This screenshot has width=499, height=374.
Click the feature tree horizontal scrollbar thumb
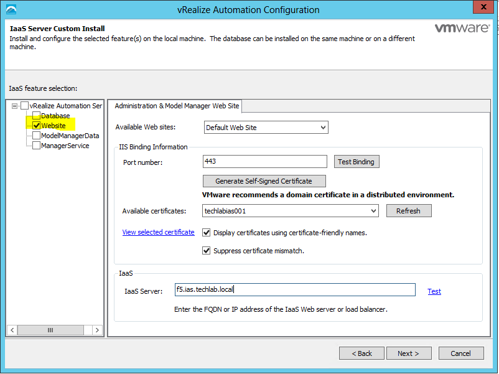point(50,330)
